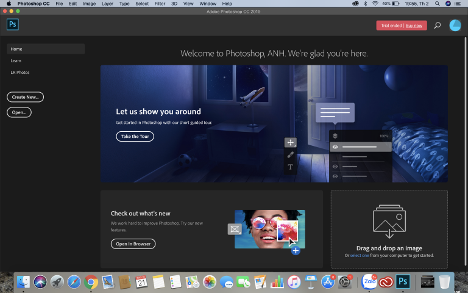Image resolution: width=468 pixels, height=293 pixels.
Task: Switch to Learn in the sidebar
Action: (16, 60)
